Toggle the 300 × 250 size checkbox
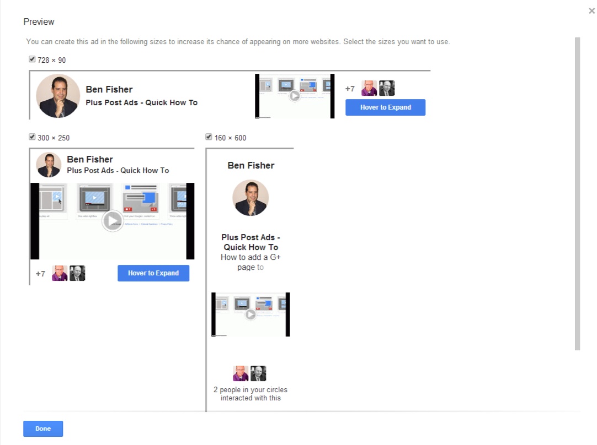597x445 pixels. coord(32,137)
